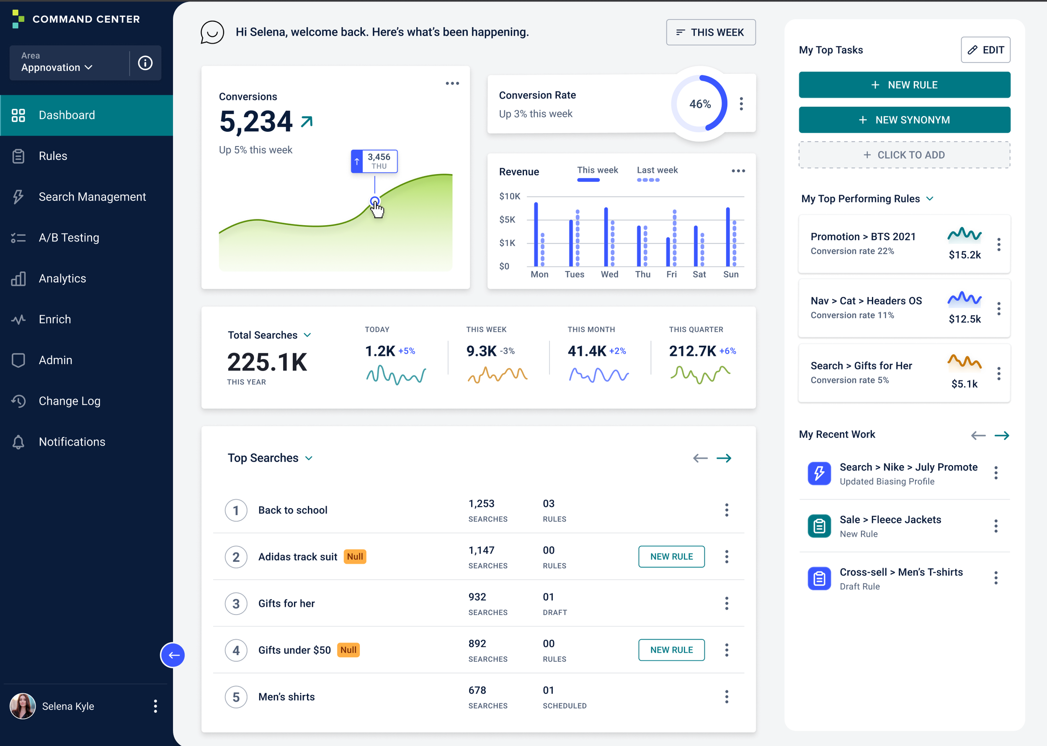Screen dimensions: 1047x746
Task: Open the Top Searches dropdown chevron
Action: tap(309, 458)
